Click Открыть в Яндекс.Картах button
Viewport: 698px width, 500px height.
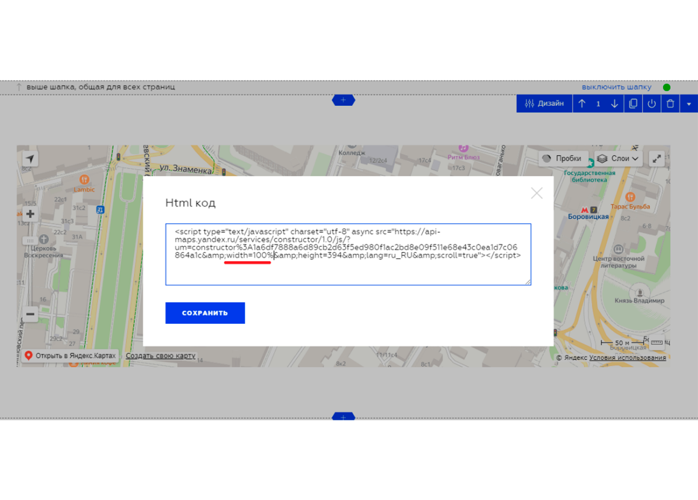[71, 356]
